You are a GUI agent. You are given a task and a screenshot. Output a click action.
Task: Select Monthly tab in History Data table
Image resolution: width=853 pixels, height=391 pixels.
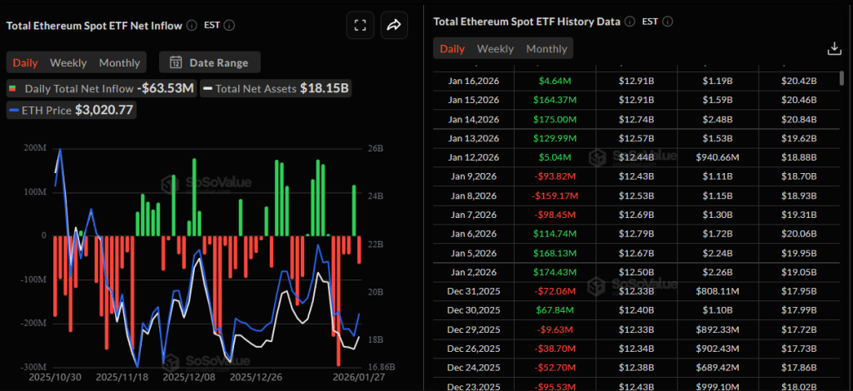[x=546, y=49]
